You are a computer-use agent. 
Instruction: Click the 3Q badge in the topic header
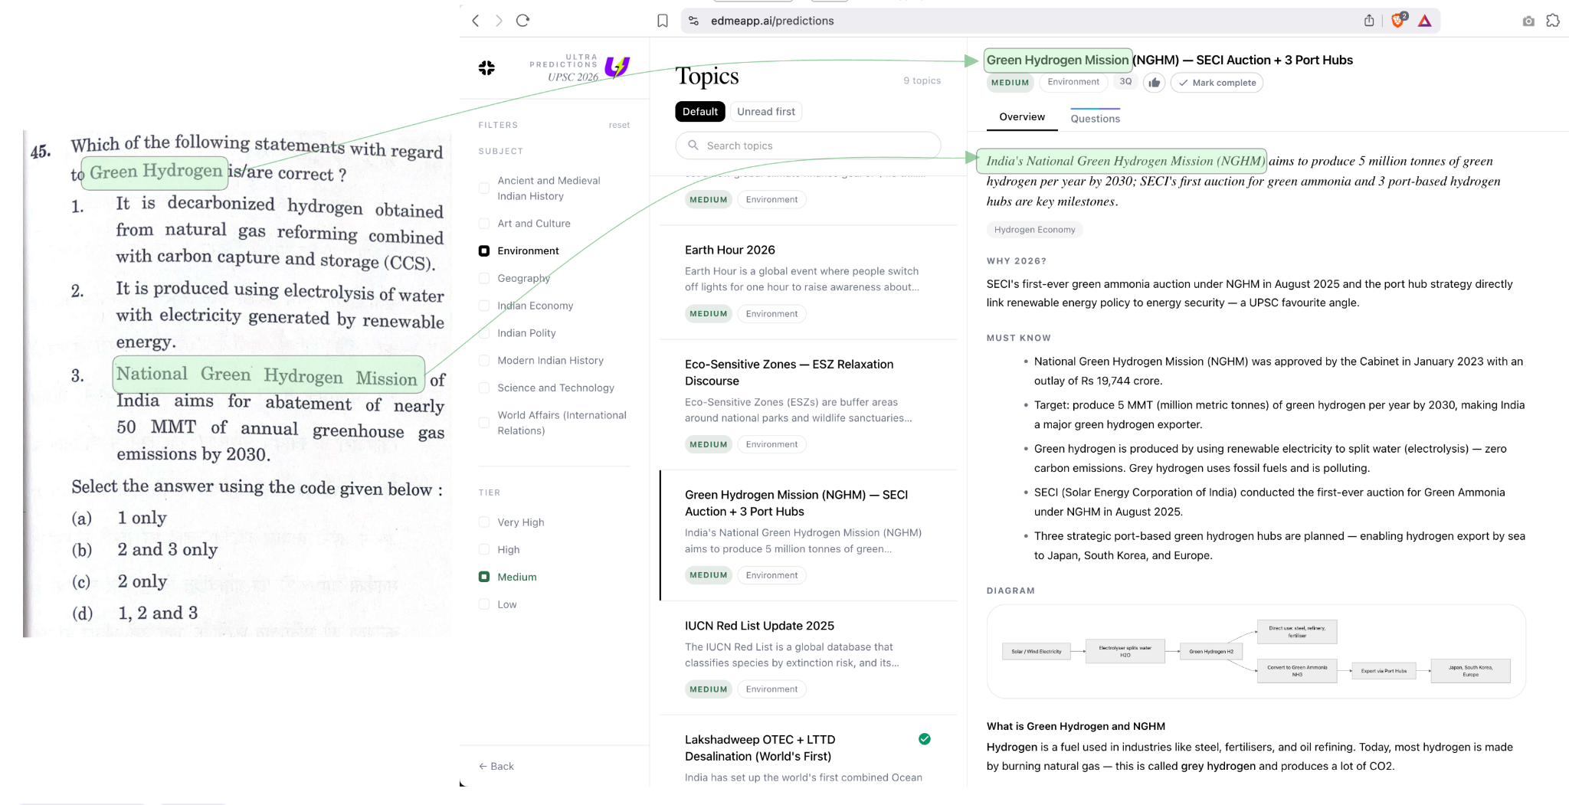coord(1125,82)
